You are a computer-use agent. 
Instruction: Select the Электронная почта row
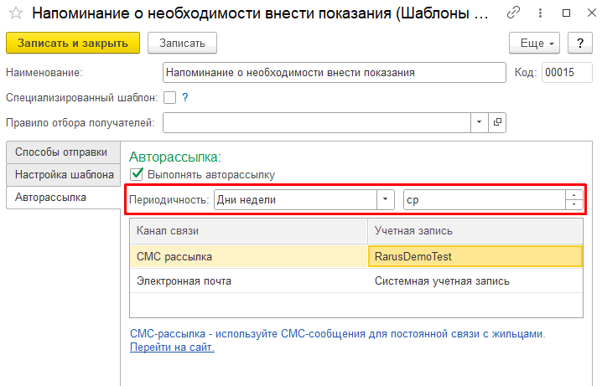coord(356,281)
